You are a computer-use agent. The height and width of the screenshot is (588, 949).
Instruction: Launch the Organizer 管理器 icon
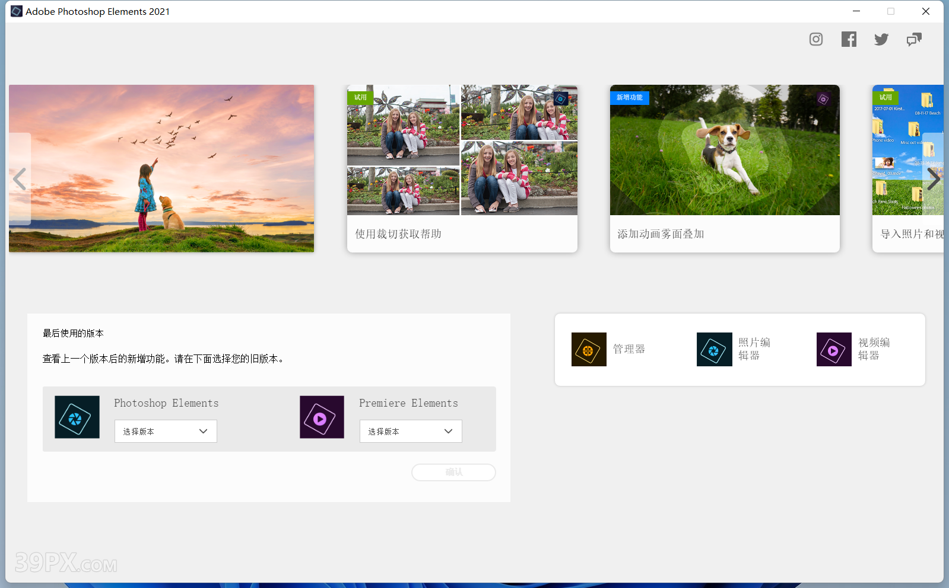tap(589, 349)
